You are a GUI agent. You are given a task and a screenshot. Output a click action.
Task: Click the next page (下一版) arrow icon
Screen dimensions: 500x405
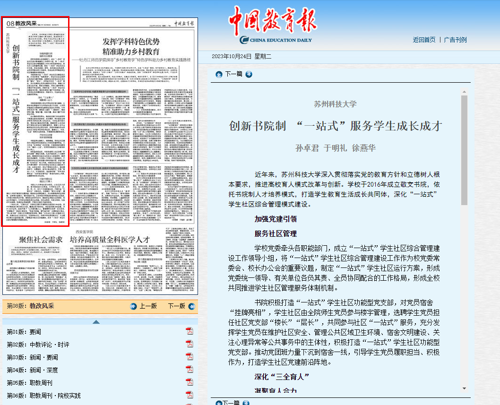tap(191, 306)
